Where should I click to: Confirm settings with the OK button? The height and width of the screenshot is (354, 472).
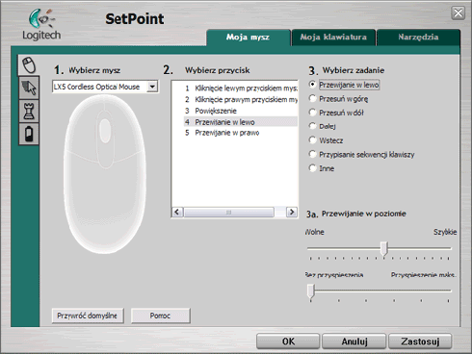[288, 341]
